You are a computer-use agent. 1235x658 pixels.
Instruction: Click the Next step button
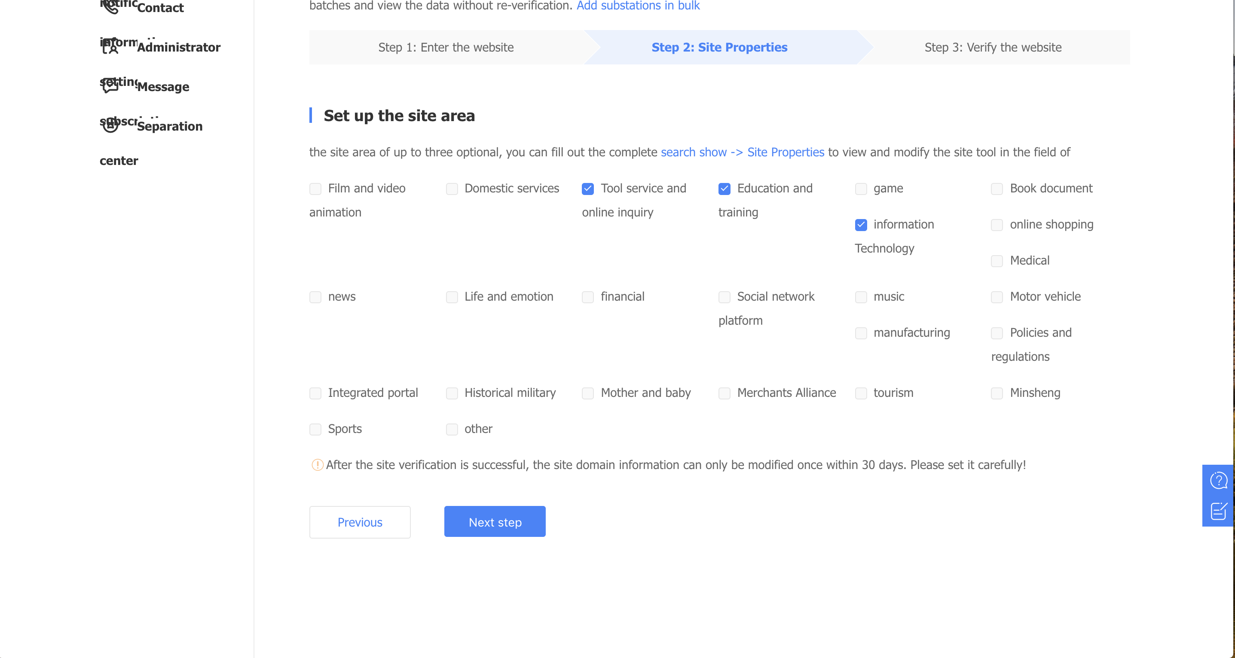495,522
